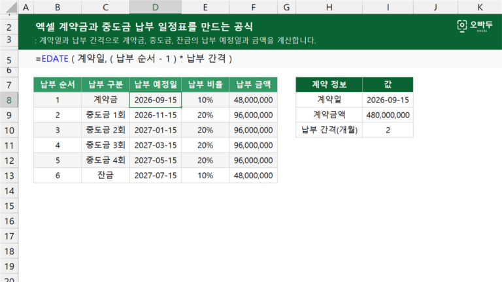Click the EDATE formula text cell
Viewport: 502px width, 282px height.
tap(134, 59)
